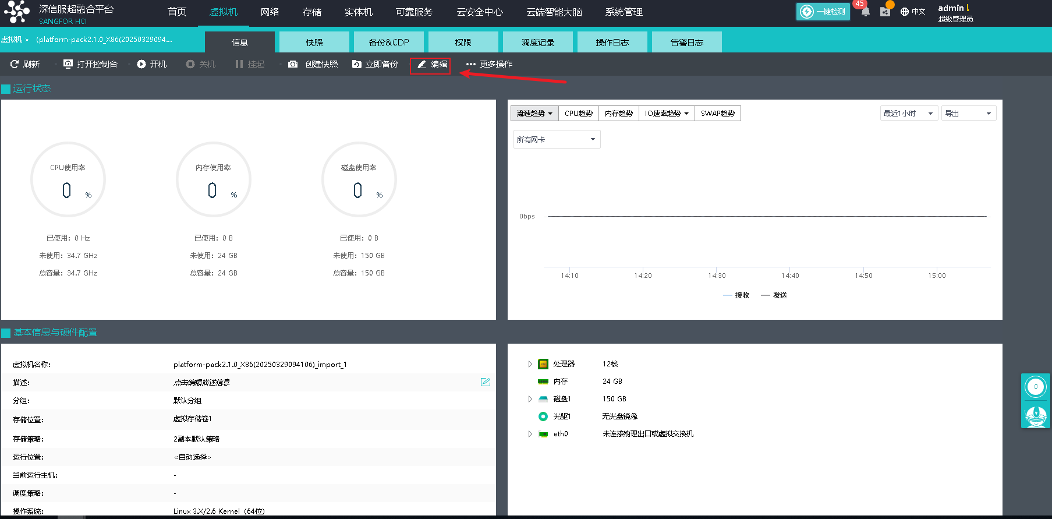Image resolution: width=1052 pixels, height=519 pixels.
Task: Run the one-click check (一键检测)
Action: 823,12
